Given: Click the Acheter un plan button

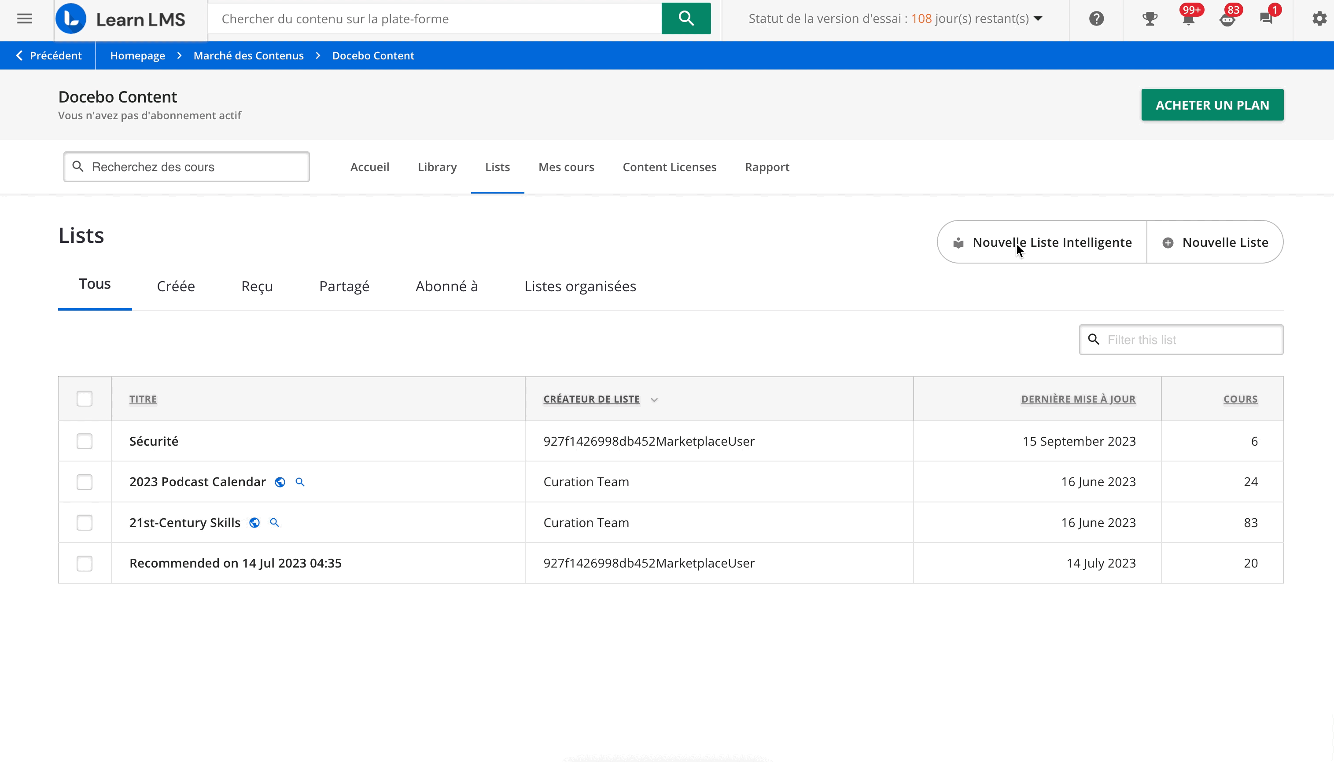Looking at the screenshot, I should tap(1212, 105).
